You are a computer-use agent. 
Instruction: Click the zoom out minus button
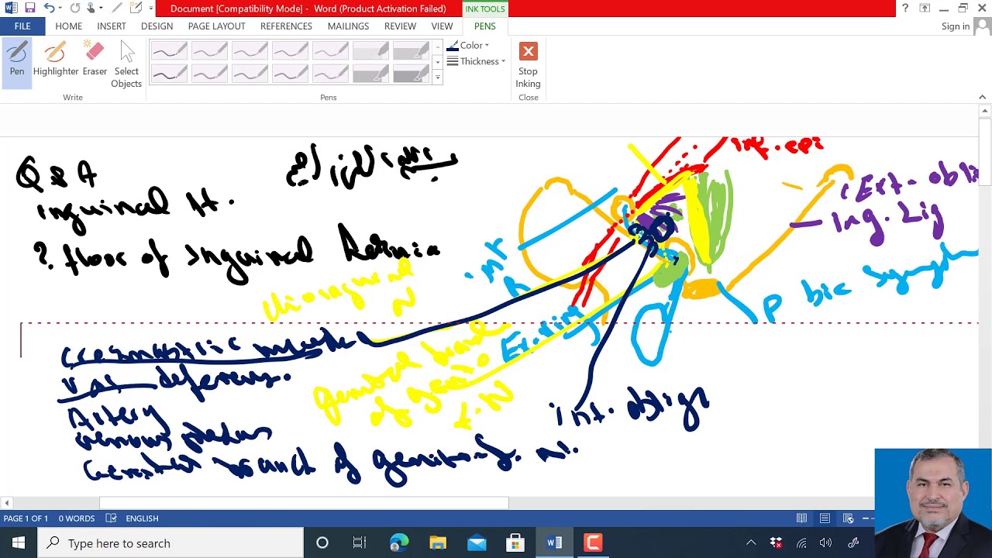tap(866, 518)
